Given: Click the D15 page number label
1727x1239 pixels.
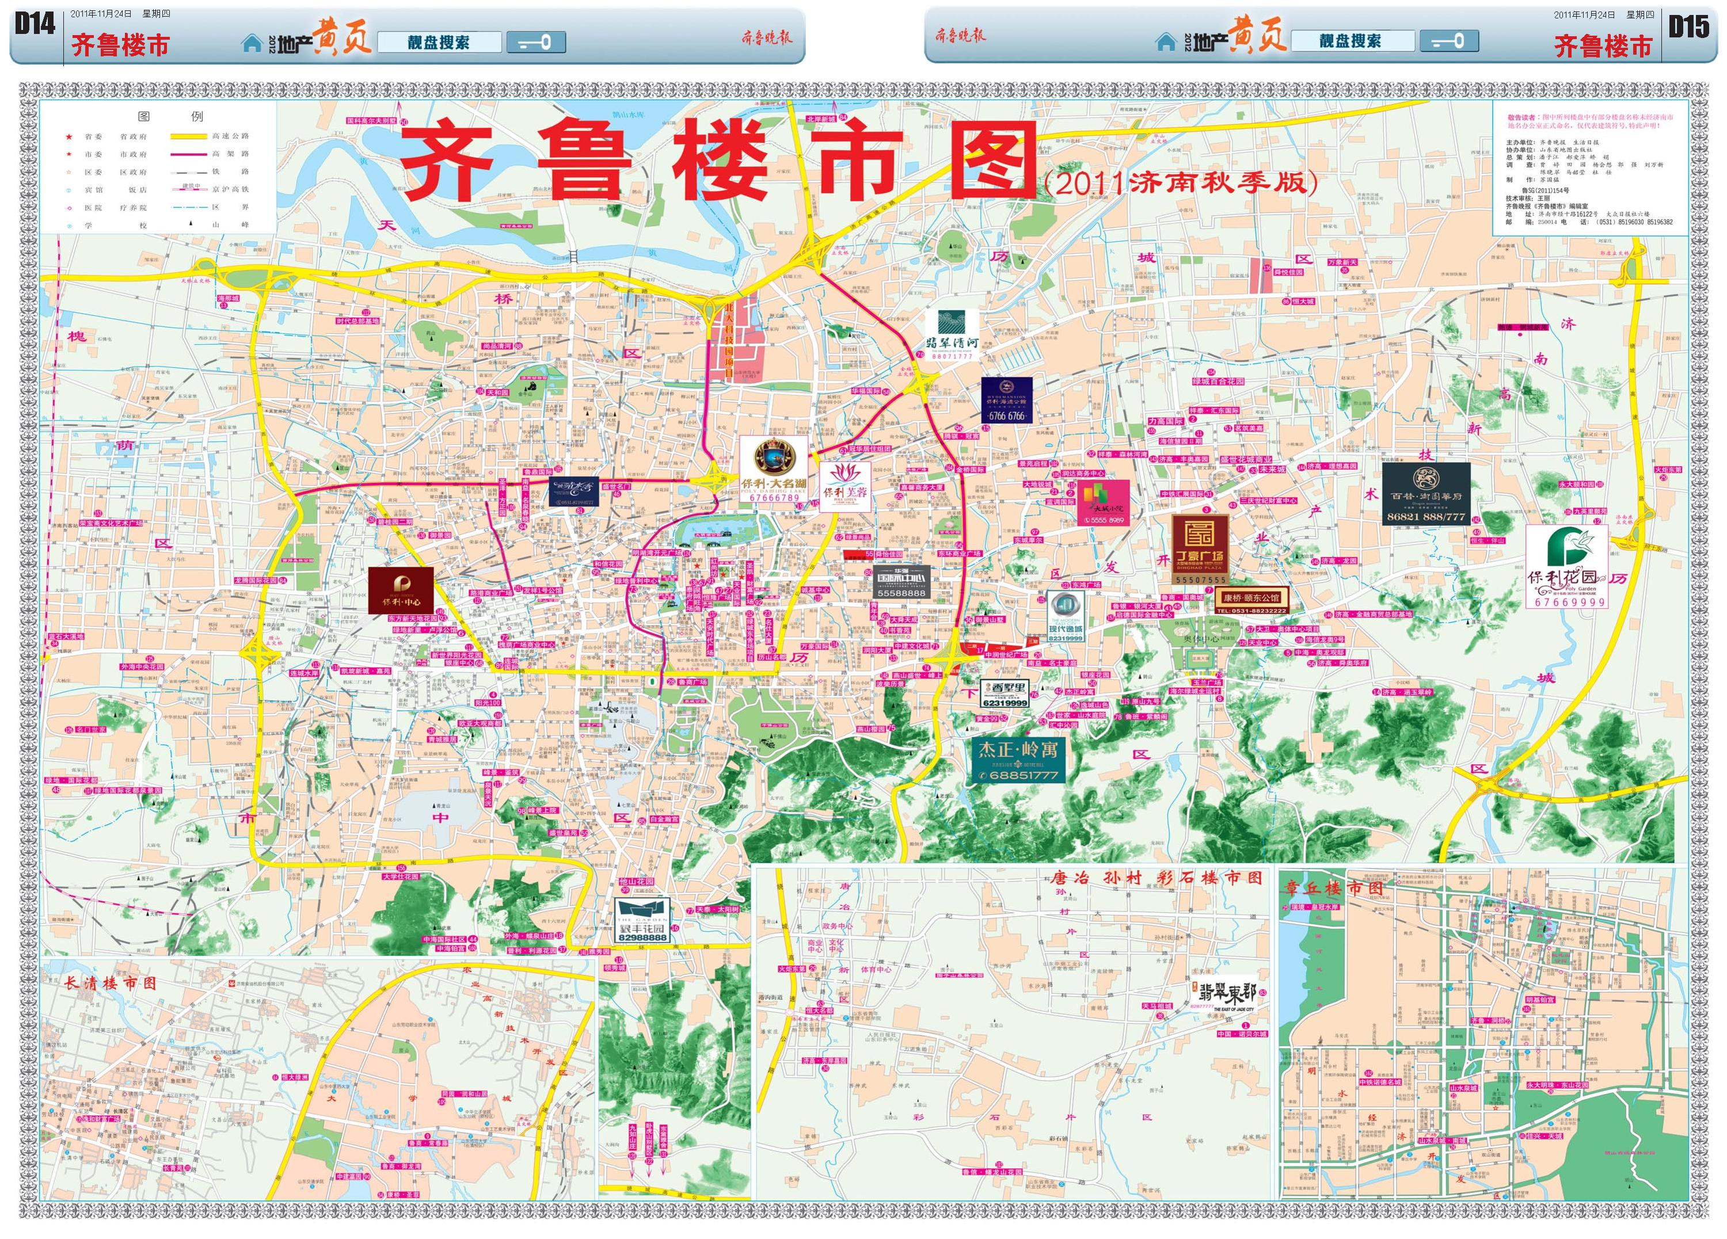Looking at the screenshot, I should click(1688, 28).
